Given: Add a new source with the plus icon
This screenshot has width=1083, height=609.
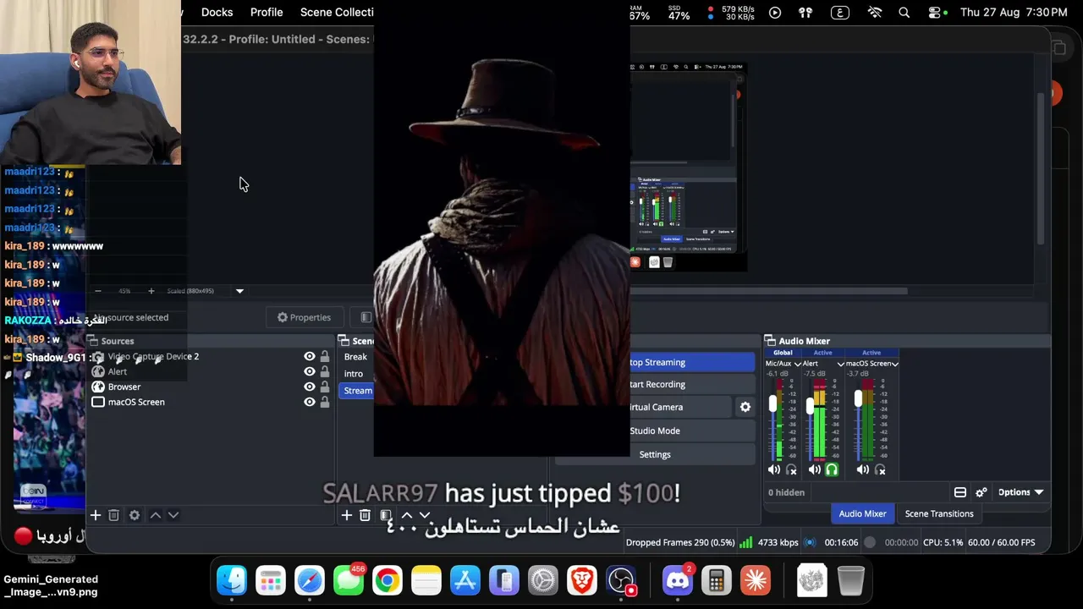Looking at the screenshot, I should [x=96, y=515].
